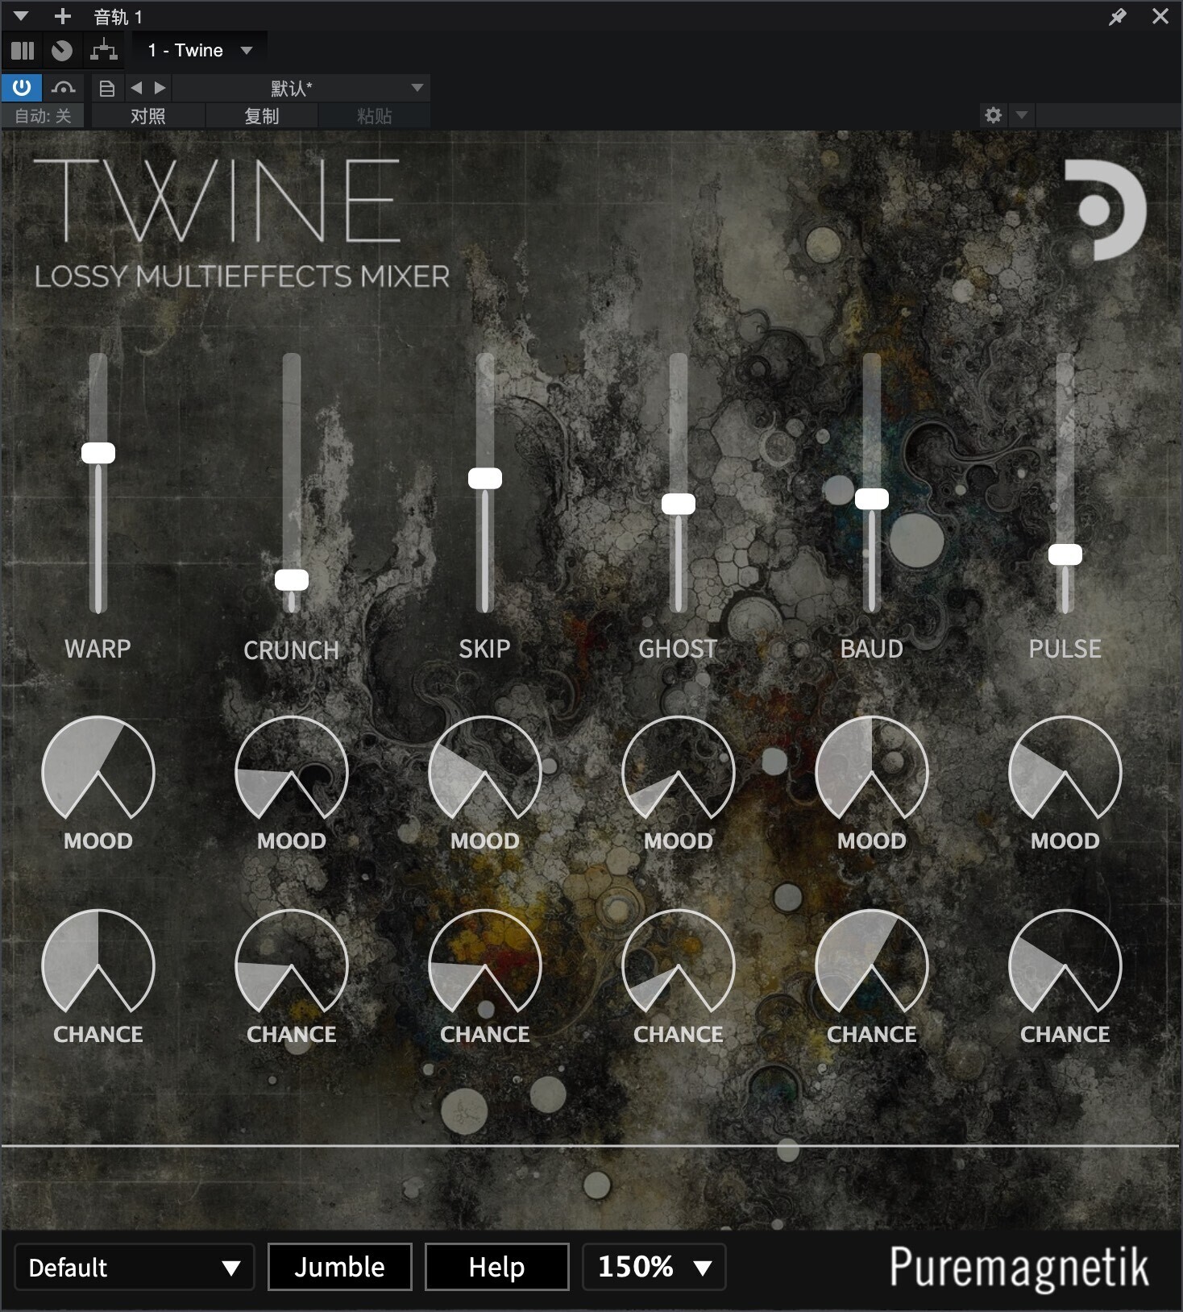
Task: Toggle 自动: 关 automation mode
Action: [x=44, y=116]
